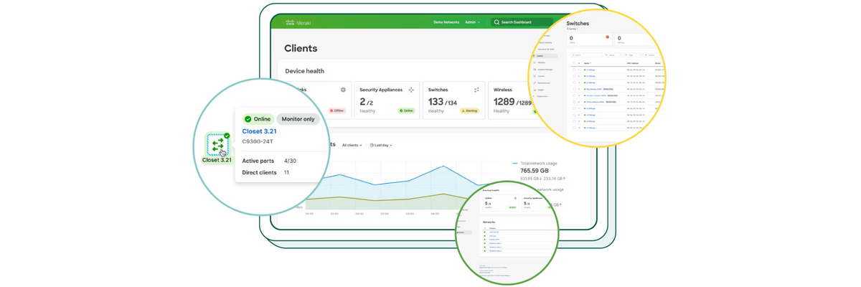Open the All clients dropdown

352,145
